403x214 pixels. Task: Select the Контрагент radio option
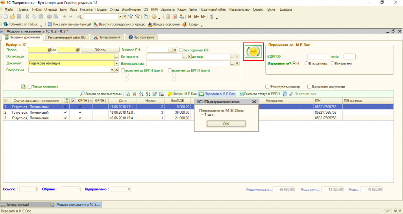coord(333,63)
